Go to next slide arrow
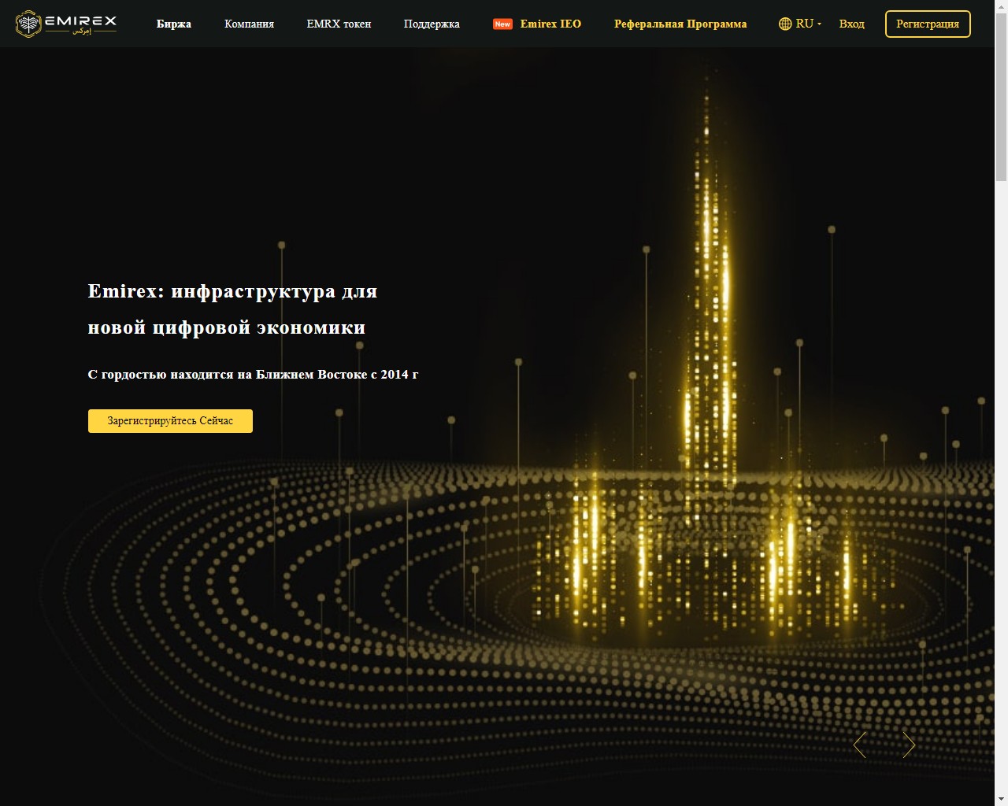 [x=909, y=745]
